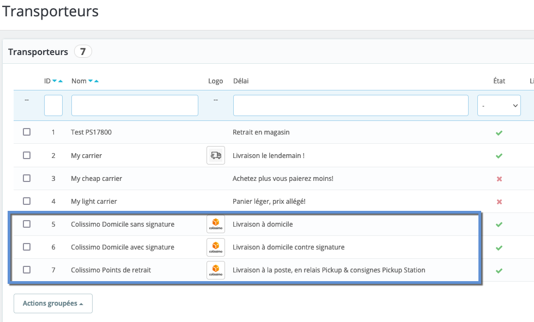The image size is (534, 322).
Task: Disable Colissimo Domicile sans signature status
Action: [499, 224]
